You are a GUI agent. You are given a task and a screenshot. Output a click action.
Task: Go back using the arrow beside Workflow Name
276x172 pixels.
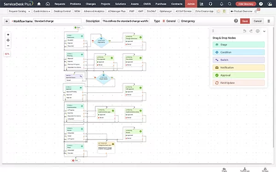(x=7, y=21)
